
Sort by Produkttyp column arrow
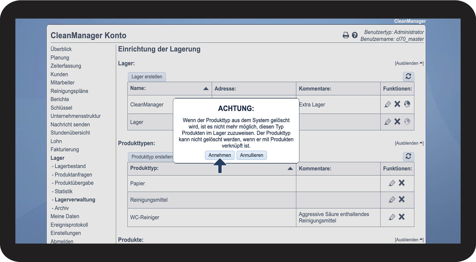pyautogui.click(x=290, y=168)
